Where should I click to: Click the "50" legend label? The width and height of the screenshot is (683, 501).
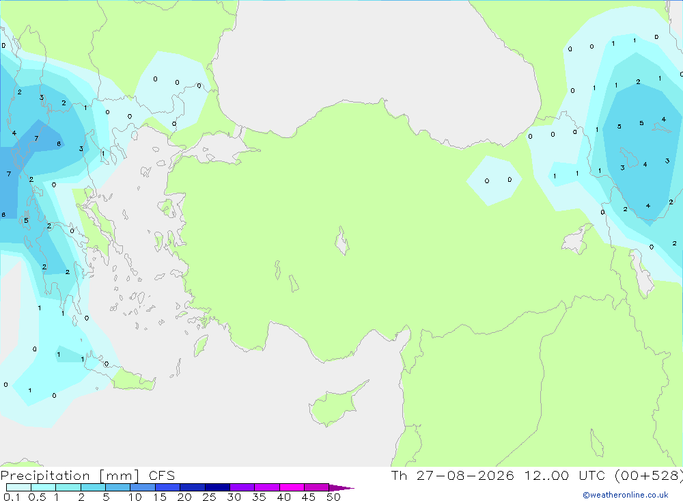pos(333,497)
